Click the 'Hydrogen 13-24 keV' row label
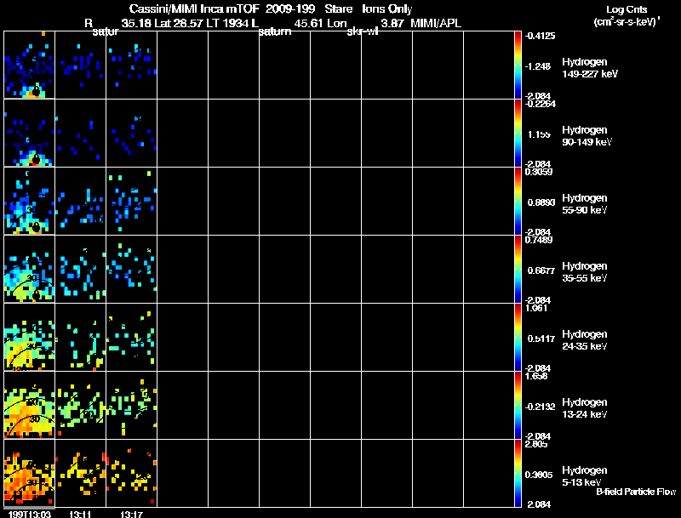This screenshot has width=681, height=518. coord(585,408)
